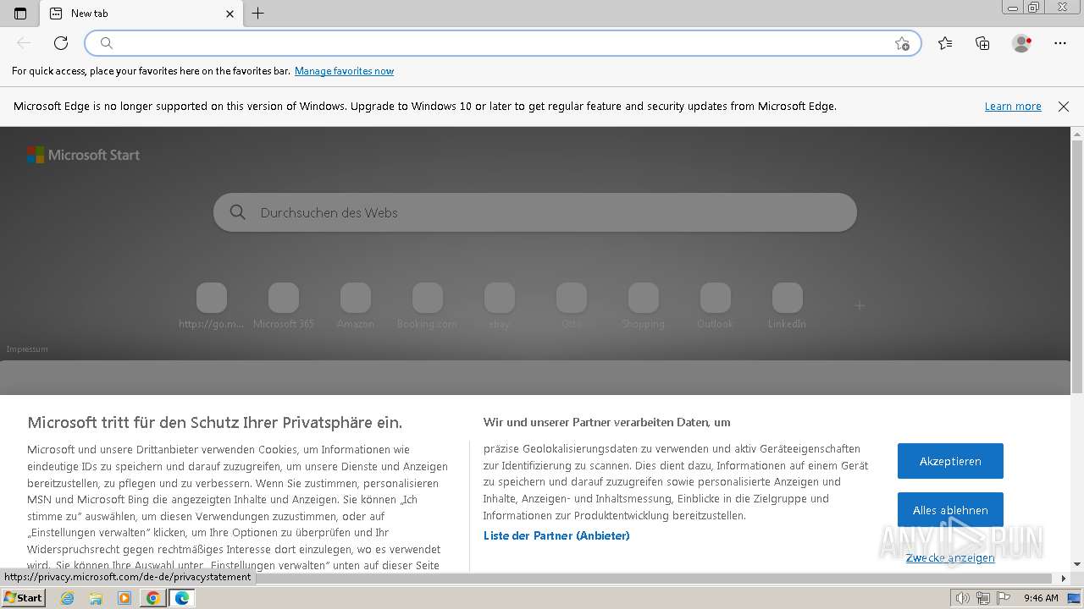Click the web search magnifier icon
The width and height of the screenshot is (1084, 609).
pos(238,212)
